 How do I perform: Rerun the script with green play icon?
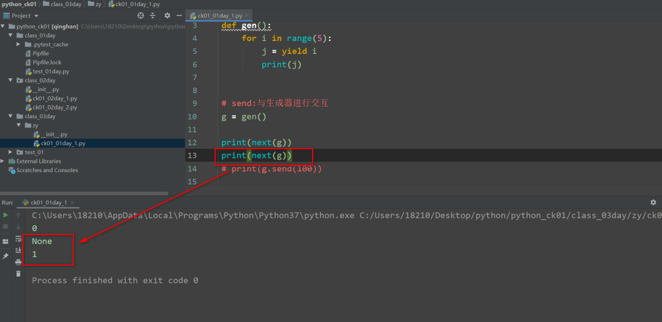pos(6,215)
